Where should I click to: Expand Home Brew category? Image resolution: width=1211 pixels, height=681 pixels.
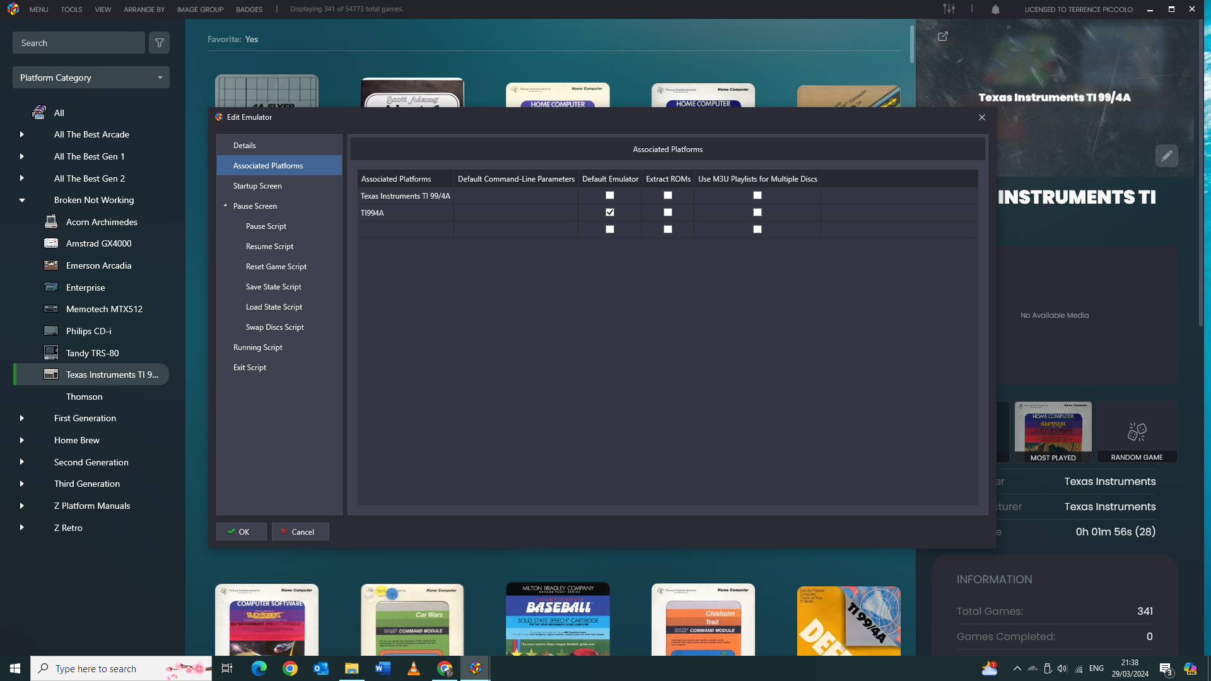[x=22, y=440]
